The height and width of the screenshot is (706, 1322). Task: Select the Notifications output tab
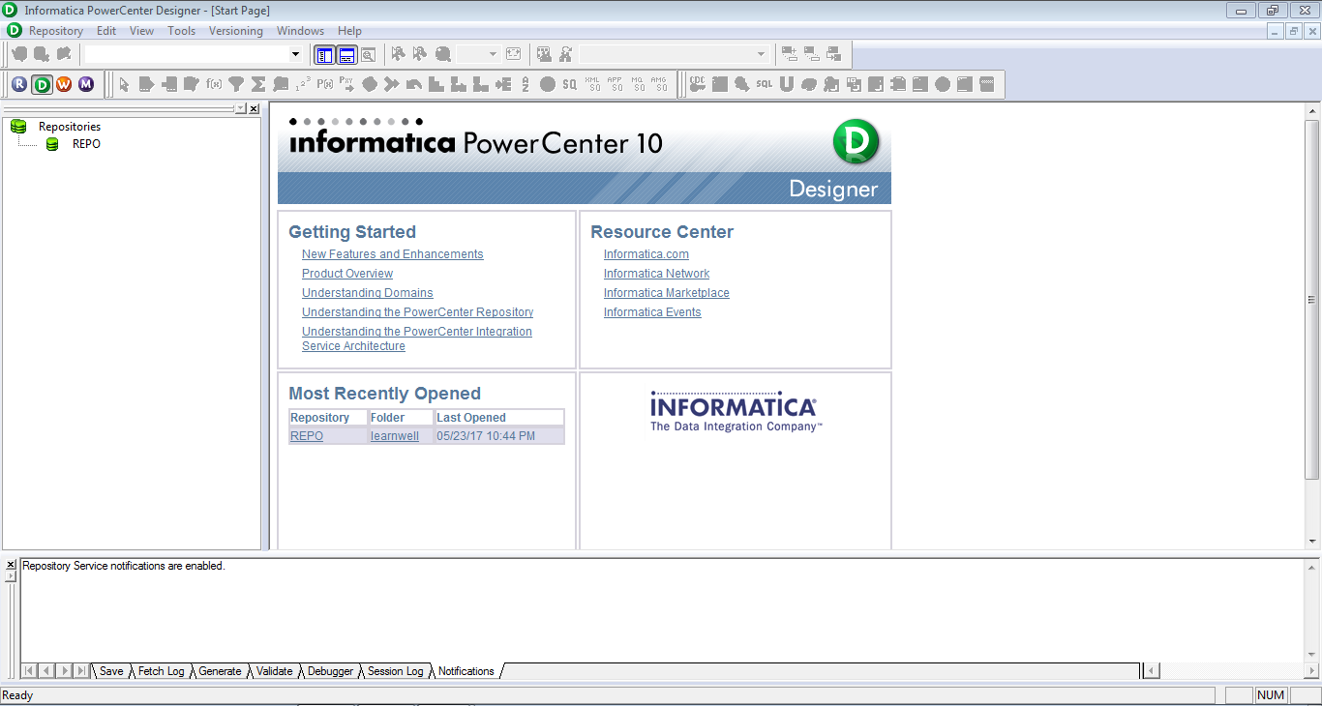point(466,671)
